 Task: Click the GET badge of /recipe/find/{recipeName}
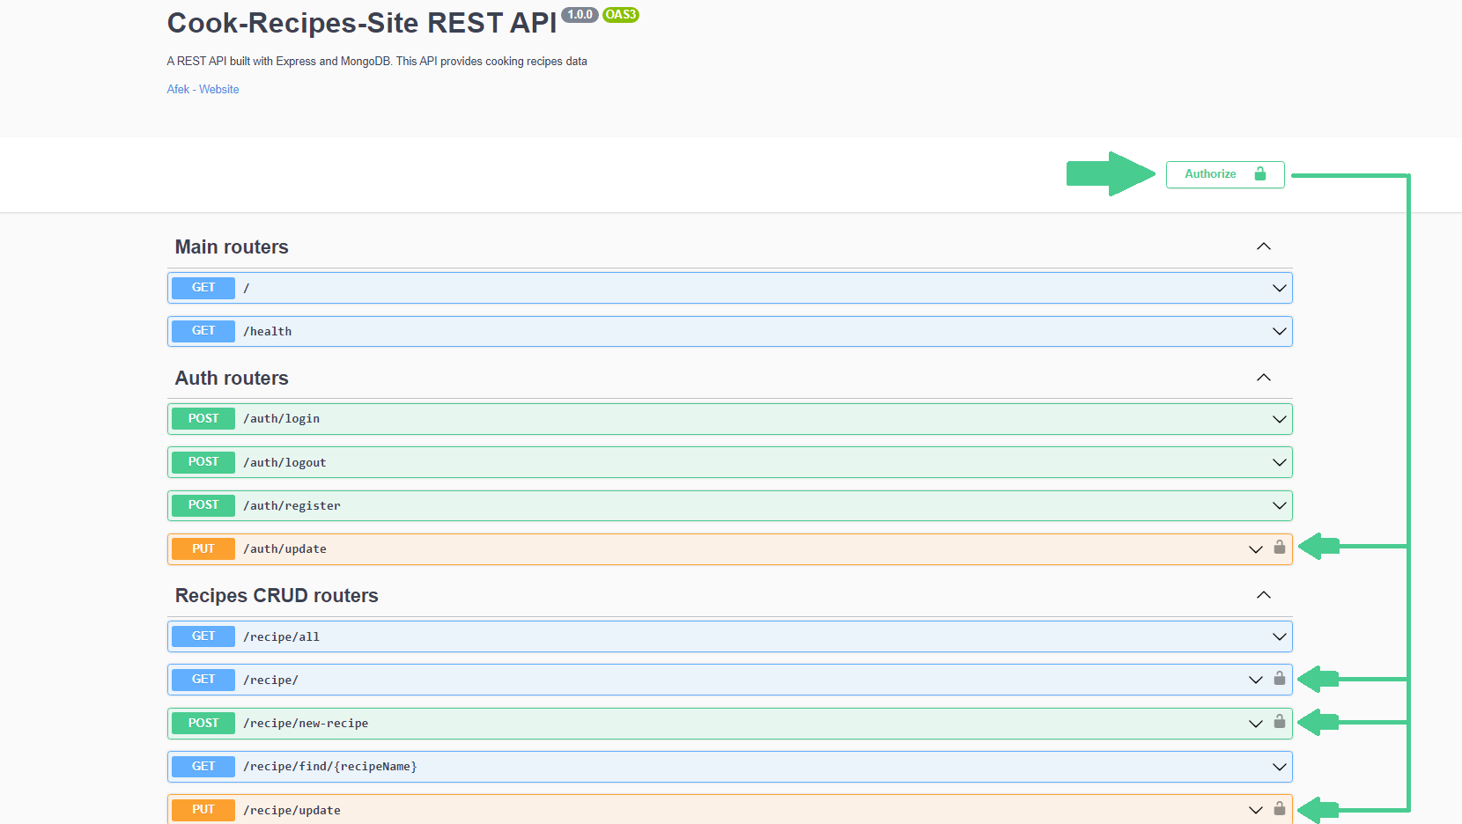click(203, 767)
